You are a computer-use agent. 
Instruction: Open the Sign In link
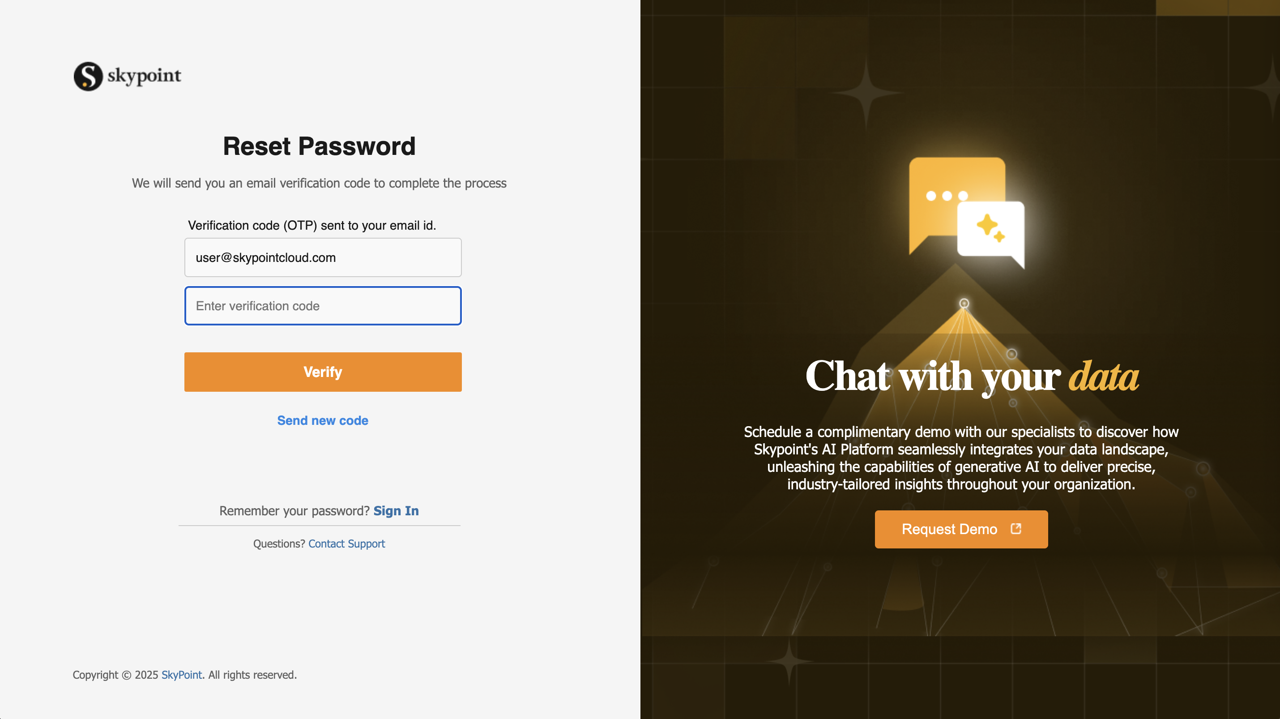pos(396,511)
